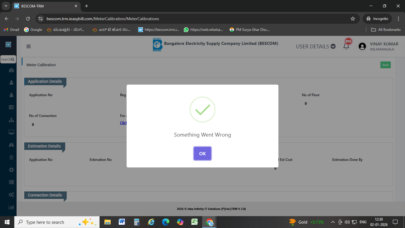Click the address bar URL
The height and width of the screenshot is (228, 405).
click(103, 19)
